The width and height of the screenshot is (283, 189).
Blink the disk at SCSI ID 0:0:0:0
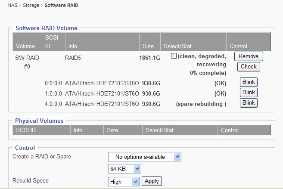tap(249, 82)
